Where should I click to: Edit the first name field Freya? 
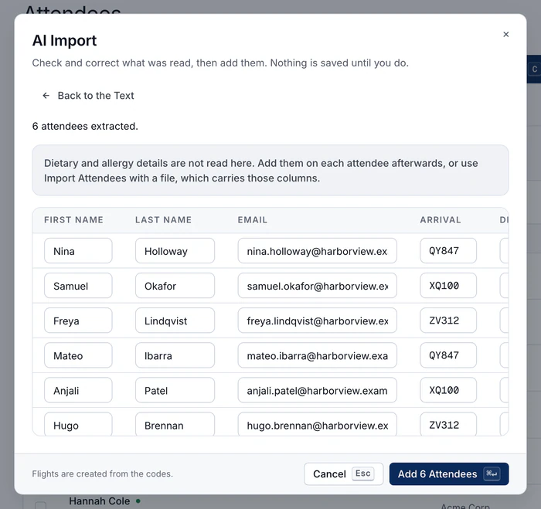(78, 321)
